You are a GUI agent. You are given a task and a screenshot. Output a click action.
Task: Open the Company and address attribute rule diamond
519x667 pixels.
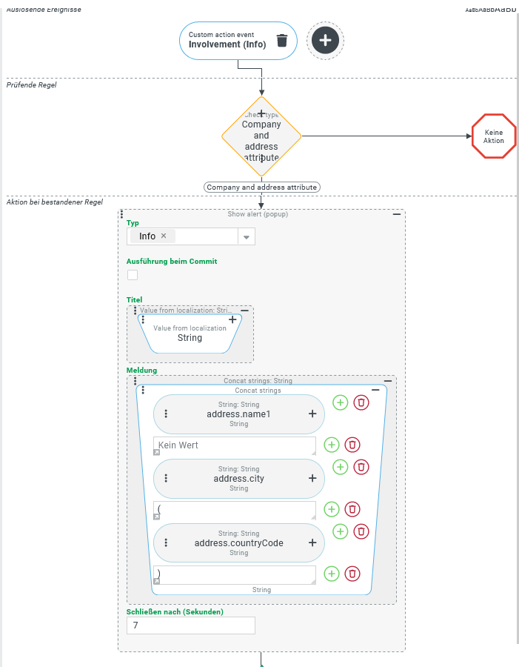[x=261, y=136]
